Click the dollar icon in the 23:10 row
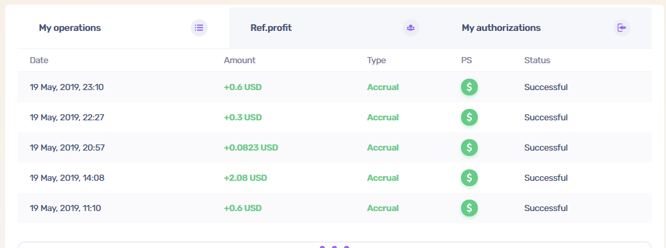 pyautogui.click(x=469, y=87)
